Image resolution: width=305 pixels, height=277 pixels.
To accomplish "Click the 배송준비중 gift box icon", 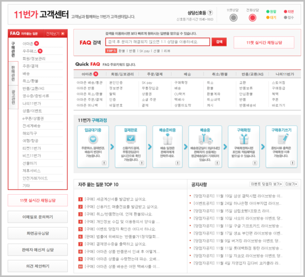I will (167, 139).
